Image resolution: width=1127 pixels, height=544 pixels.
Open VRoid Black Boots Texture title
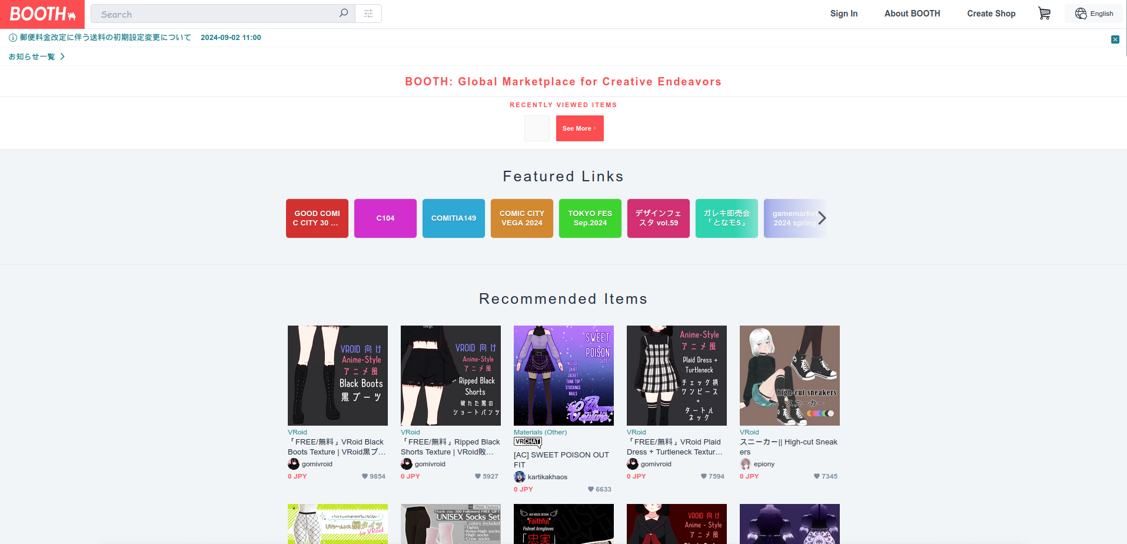point(337,447)
